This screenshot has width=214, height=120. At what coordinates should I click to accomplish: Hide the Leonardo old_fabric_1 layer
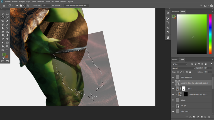pos(173,94)
